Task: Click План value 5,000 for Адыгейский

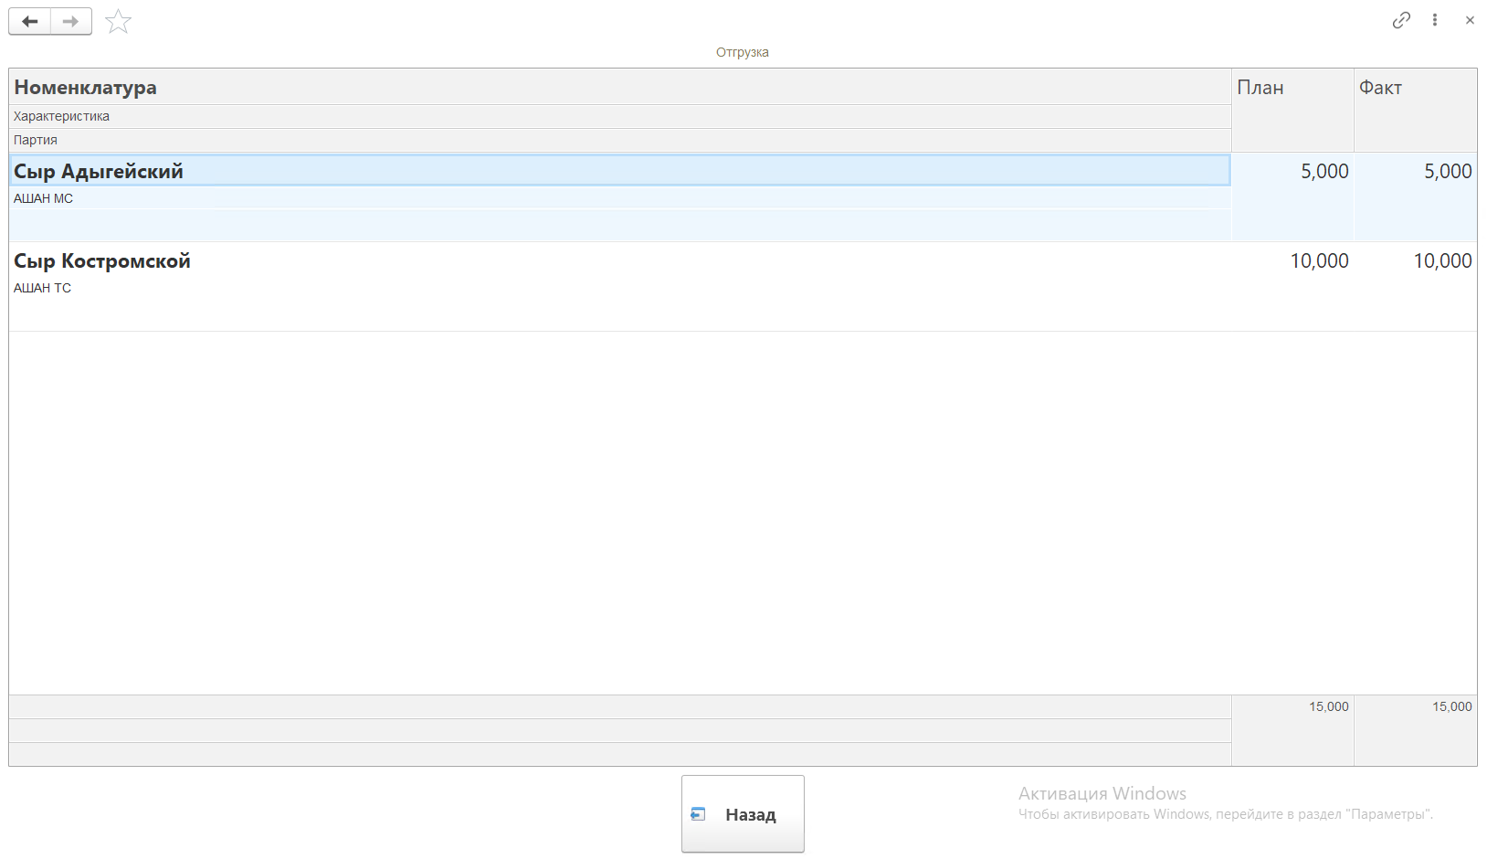Action: coord(1324,171)
